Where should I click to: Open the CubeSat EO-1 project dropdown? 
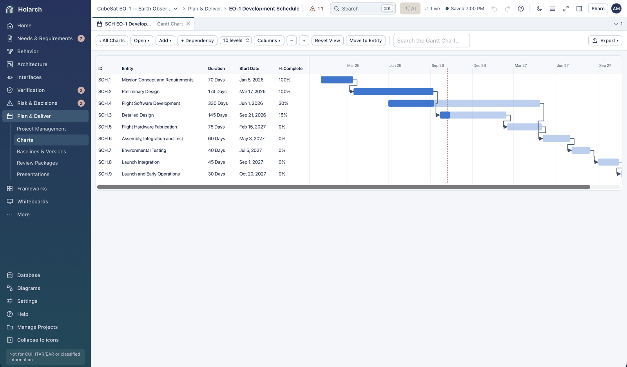pos(138,9)
